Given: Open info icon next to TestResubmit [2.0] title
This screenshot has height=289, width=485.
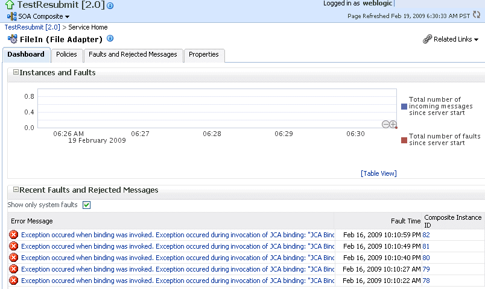Looking at the screenshot, I should coord(110,5).
